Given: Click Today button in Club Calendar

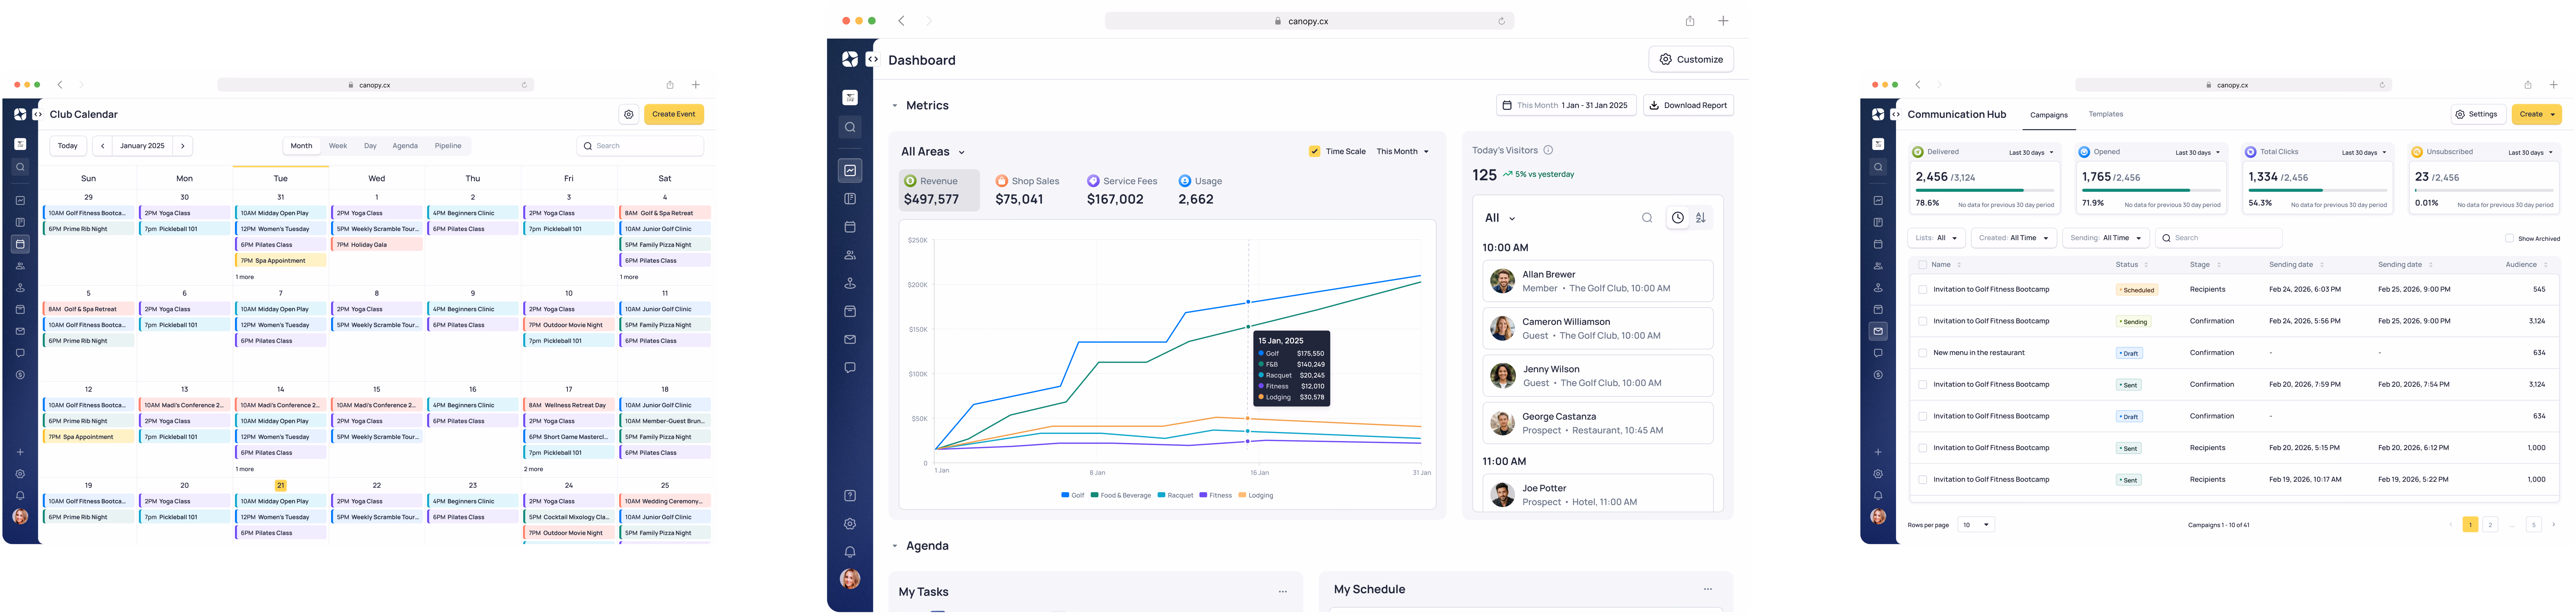Looking at the screenshot, I should tap(68, 146).
